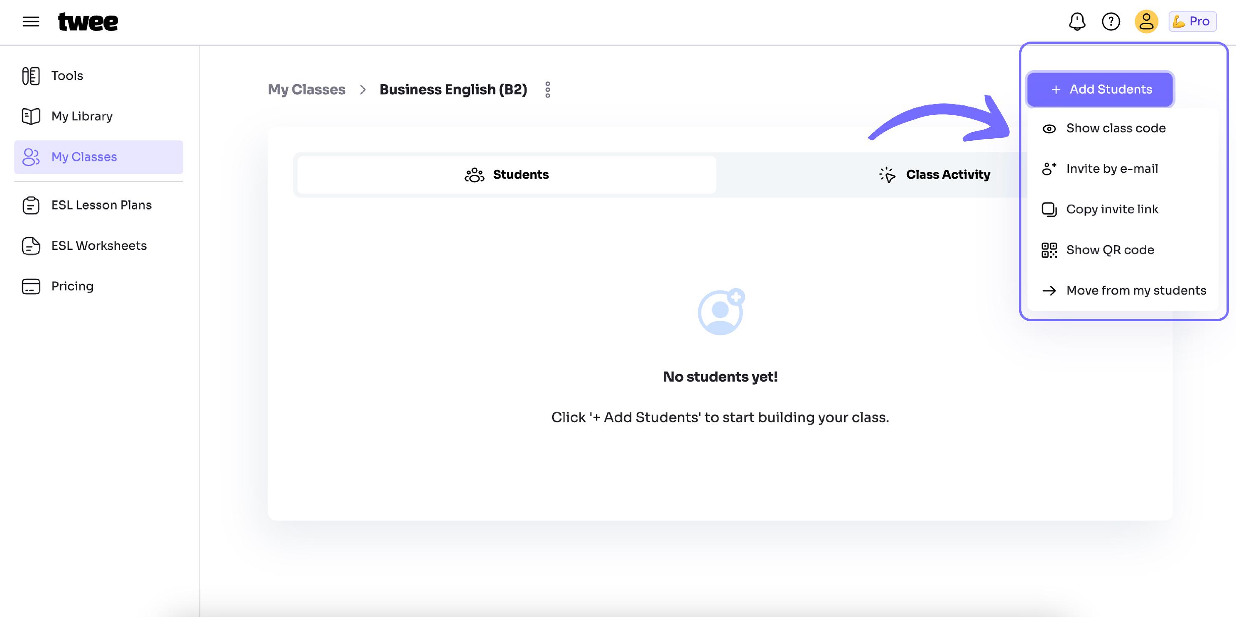1236x617 pixels.
Task: Click the arrow icon for Move from my students
Action: point(1049,291)
